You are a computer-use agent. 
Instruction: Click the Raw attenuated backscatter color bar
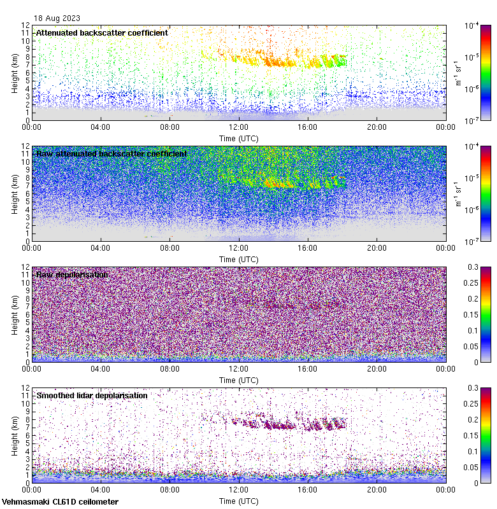(486, 193)
